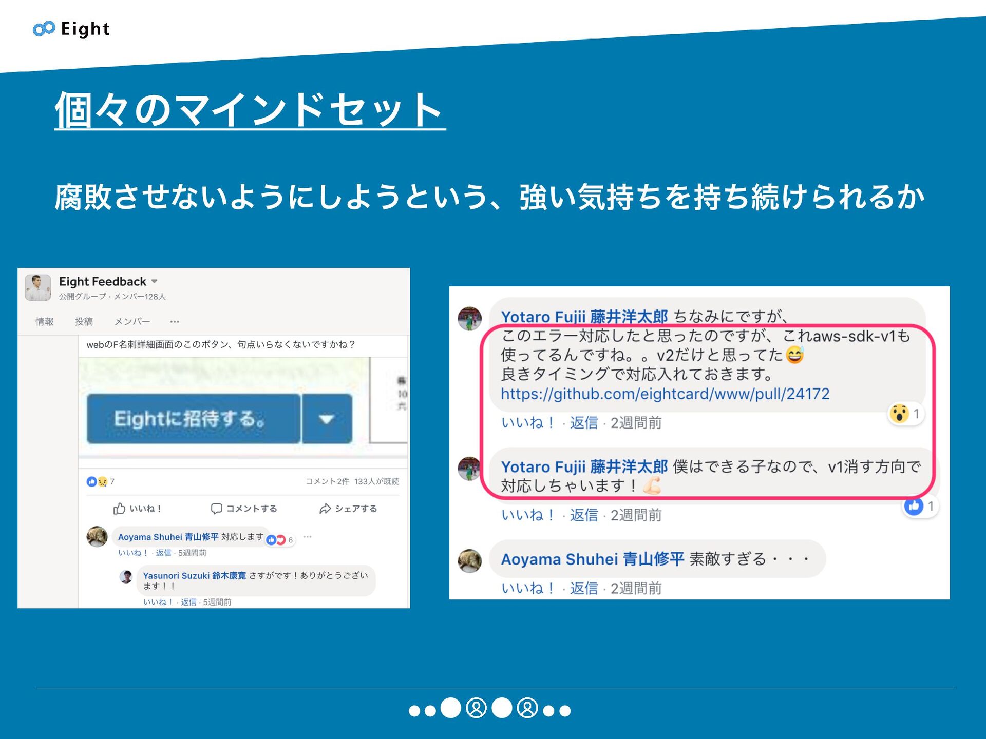Click first person icon in footer
986x739 pixels.
pyautogui.click(x=476, y=708)
